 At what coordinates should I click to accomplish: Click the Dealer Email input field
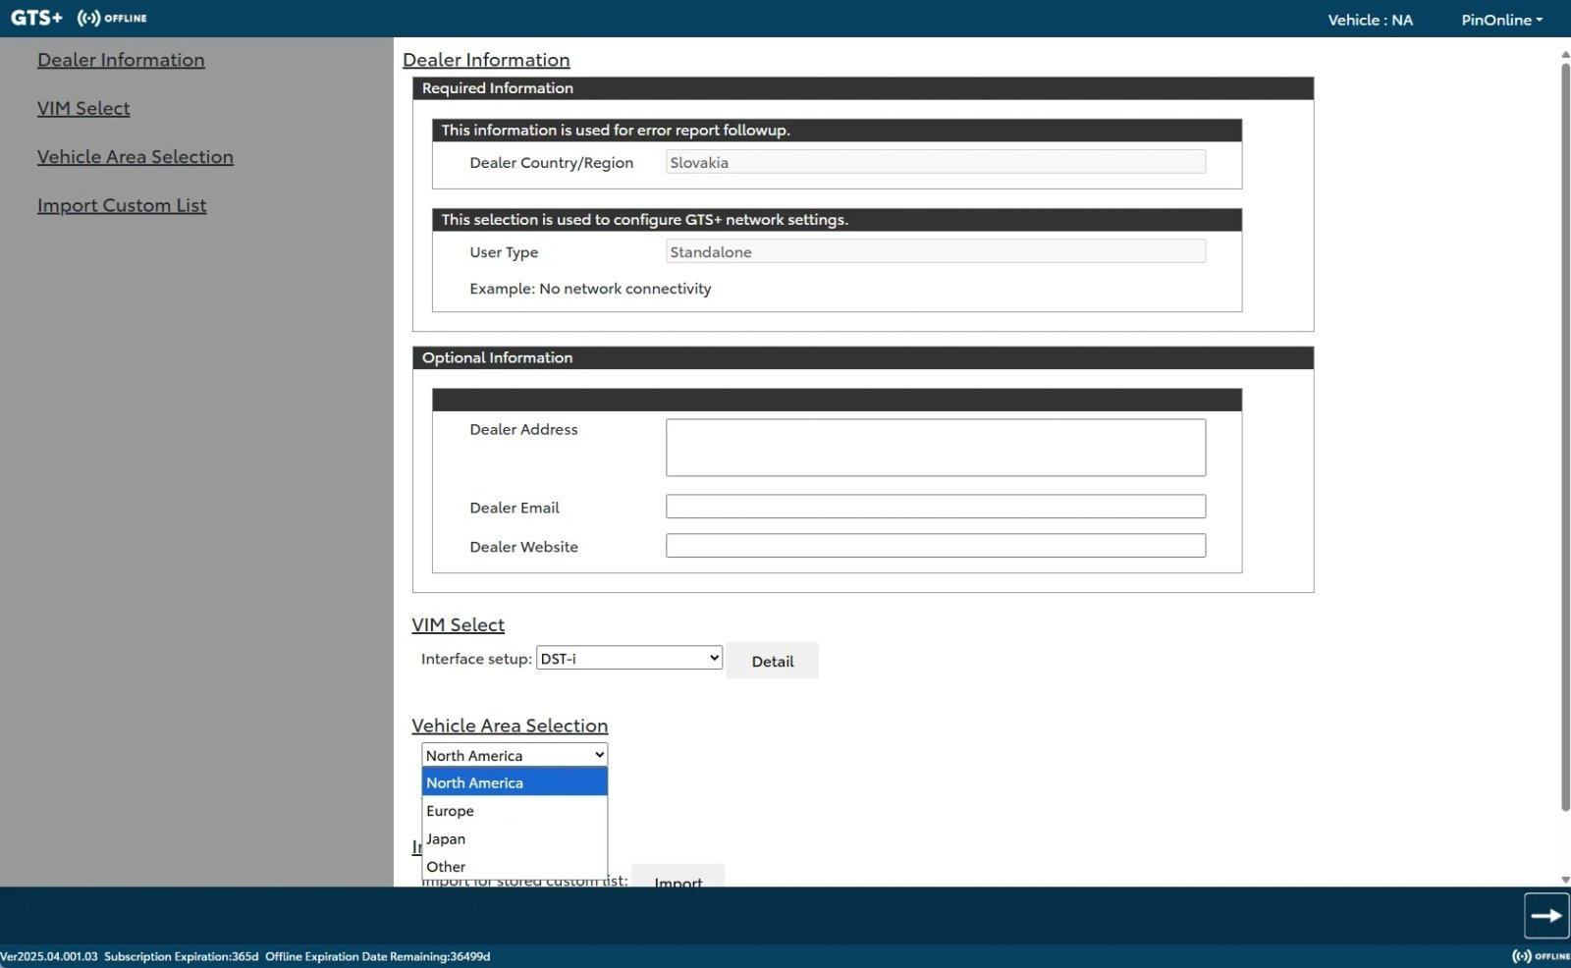coord(935,507)
